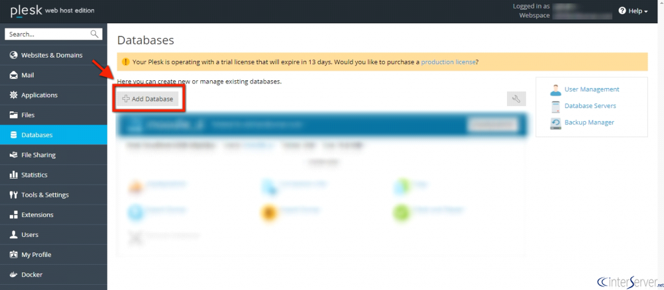Viewport: 664px width, 290px height.
Task: Click the My Profile card icon
Action: point(14,254)
